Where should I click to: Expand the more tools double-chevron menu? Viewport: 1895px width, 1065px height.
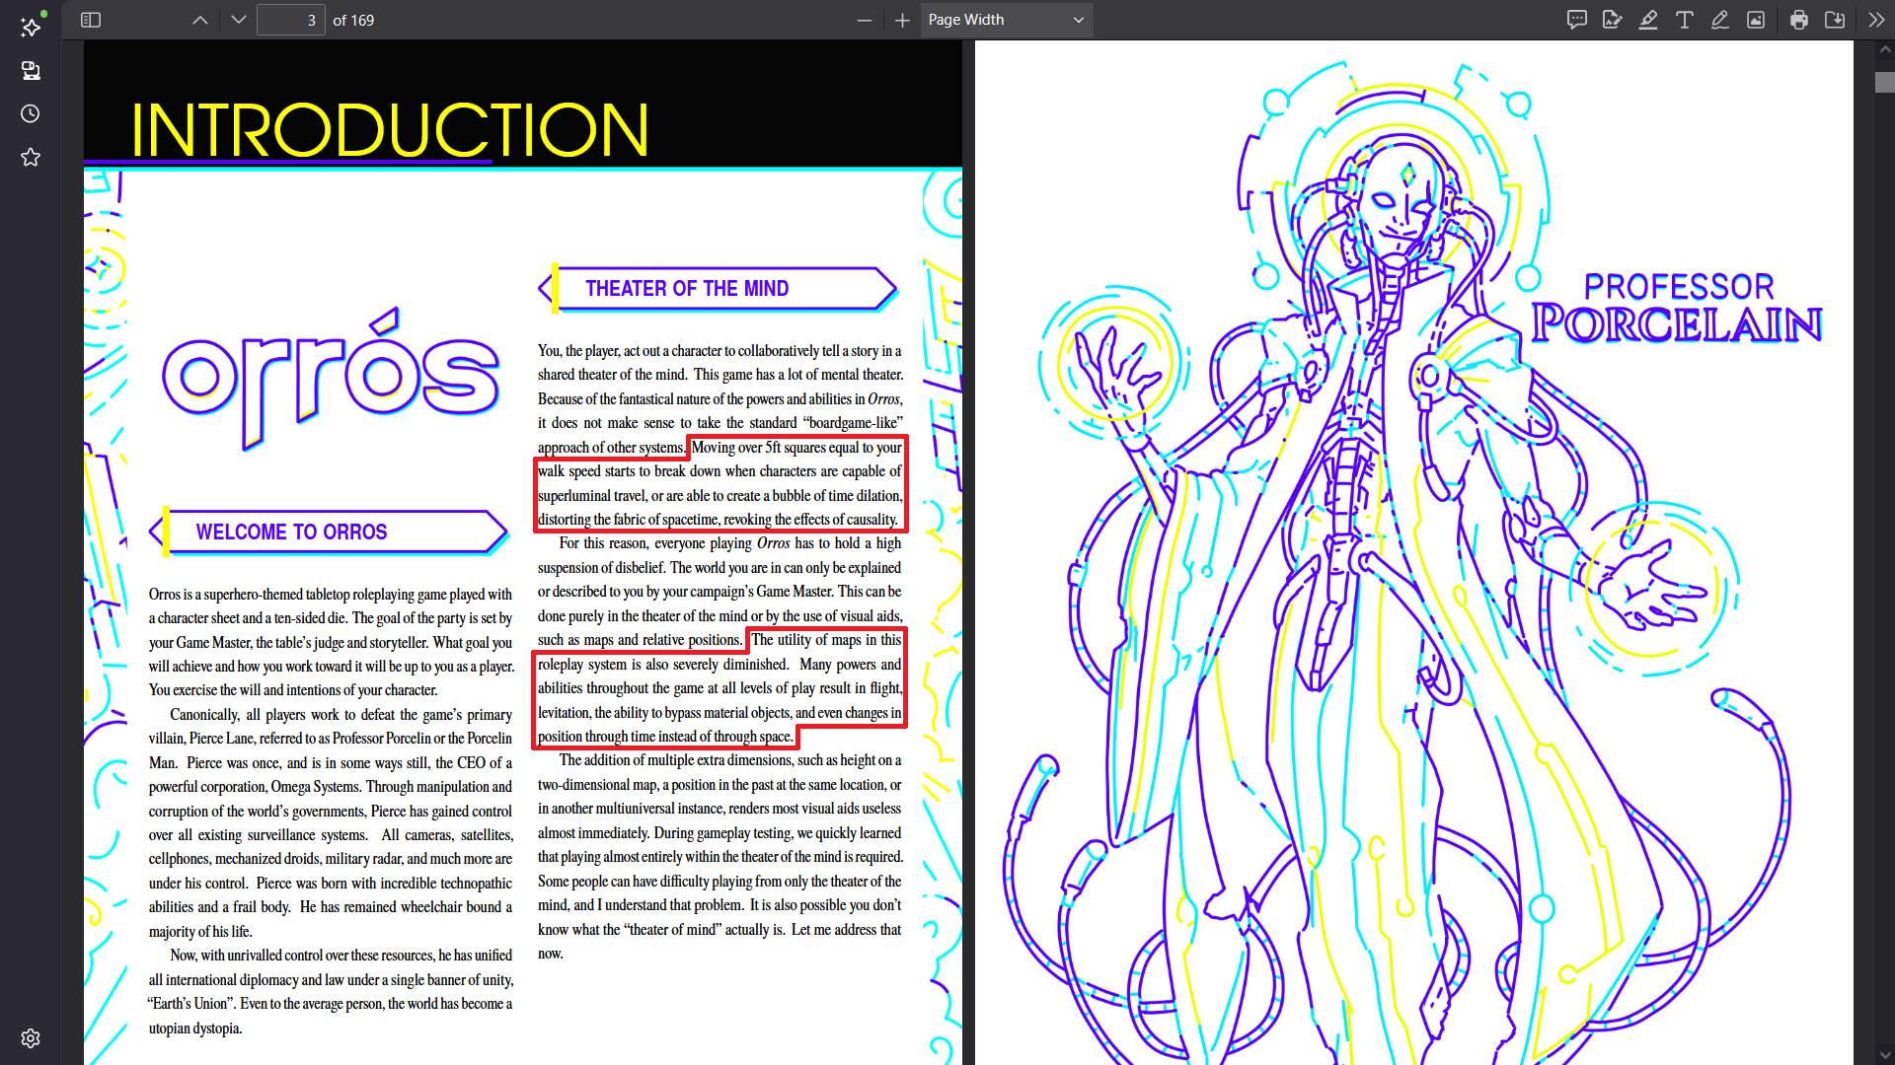click(1876, 20)
